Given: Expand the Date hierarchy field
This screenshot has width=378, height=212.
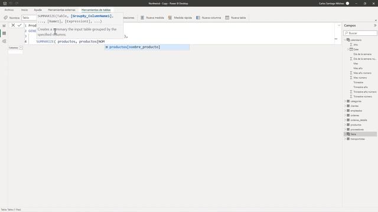Looking at the screenshot, I should click(348, 49).
